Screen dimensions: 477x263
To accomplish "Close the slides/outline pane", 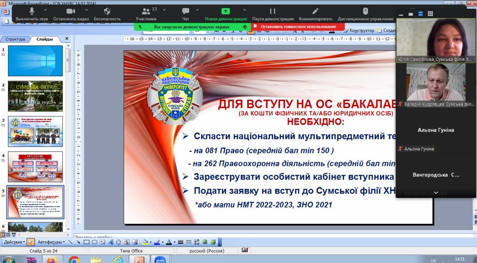I will tap(67, 39).
